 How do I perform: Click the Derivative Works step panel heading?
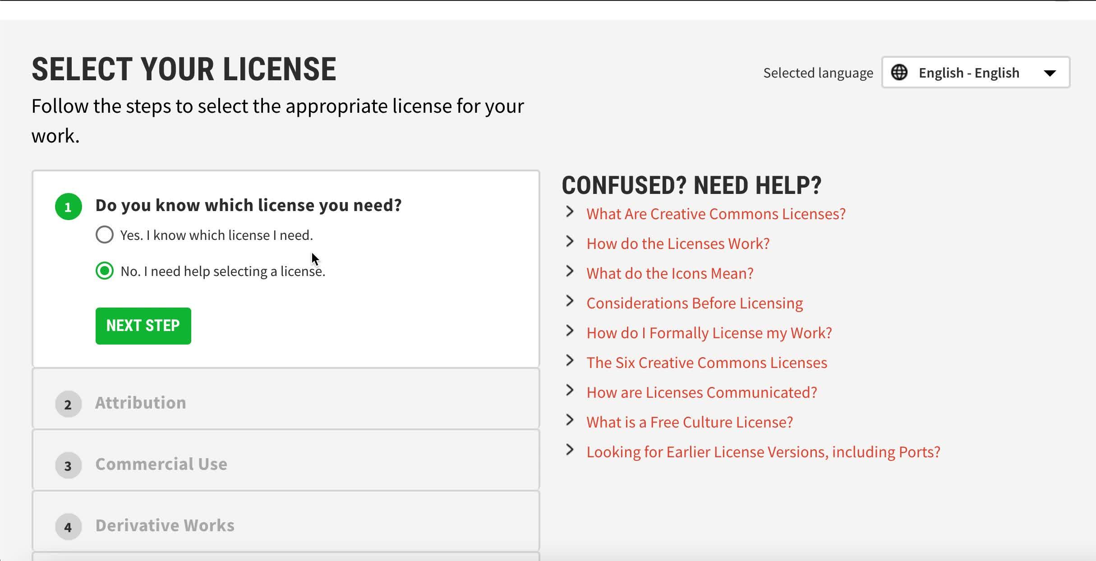[x=165, y=525]
